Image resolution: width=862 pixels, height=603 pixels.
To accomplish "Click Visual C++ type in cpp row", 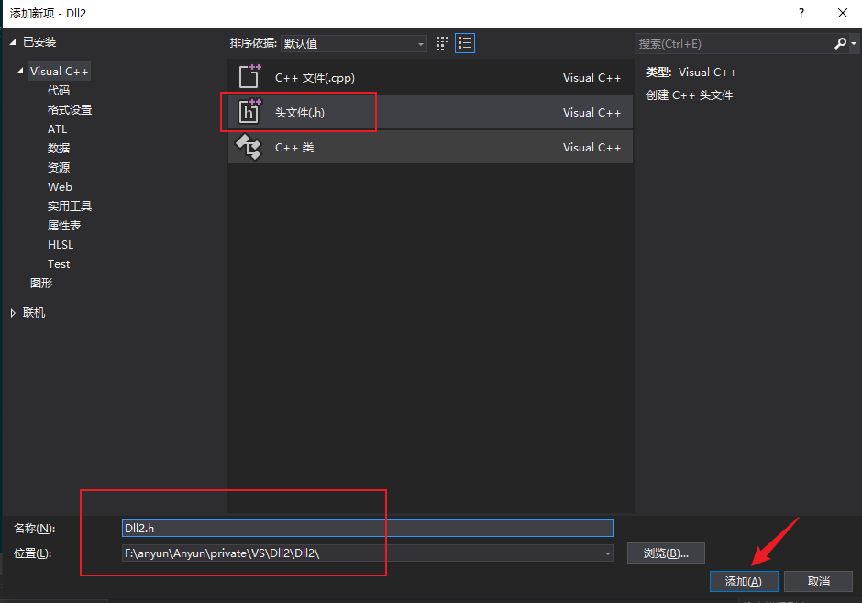I will click(x=591, y=78).
